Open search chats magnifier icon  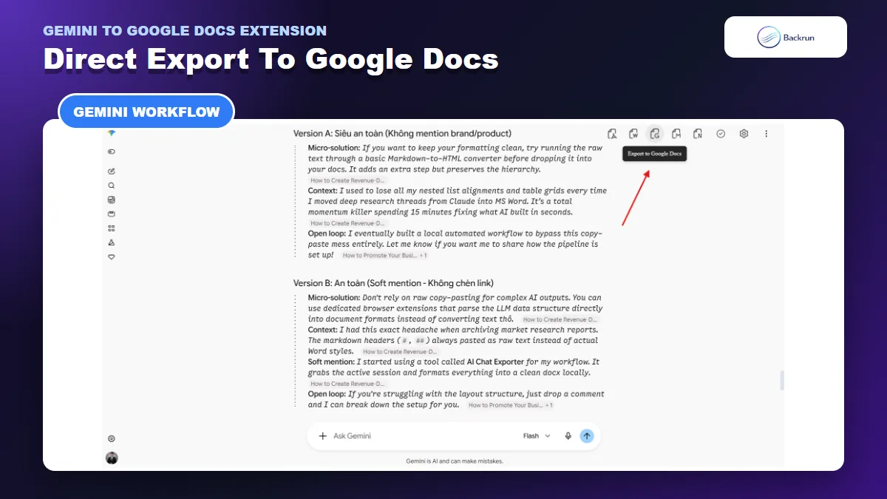(x=112, y=186)
